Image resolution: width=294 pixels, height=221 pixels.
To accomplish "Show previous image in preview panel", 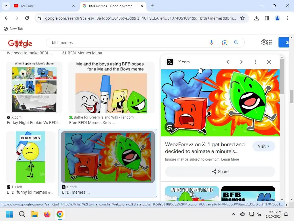I will [x=227, y=62].
